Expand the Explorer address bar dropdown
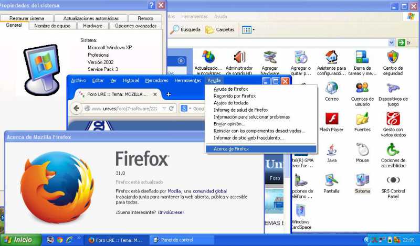This screenshot has width=420, height=246. point(391,42)
